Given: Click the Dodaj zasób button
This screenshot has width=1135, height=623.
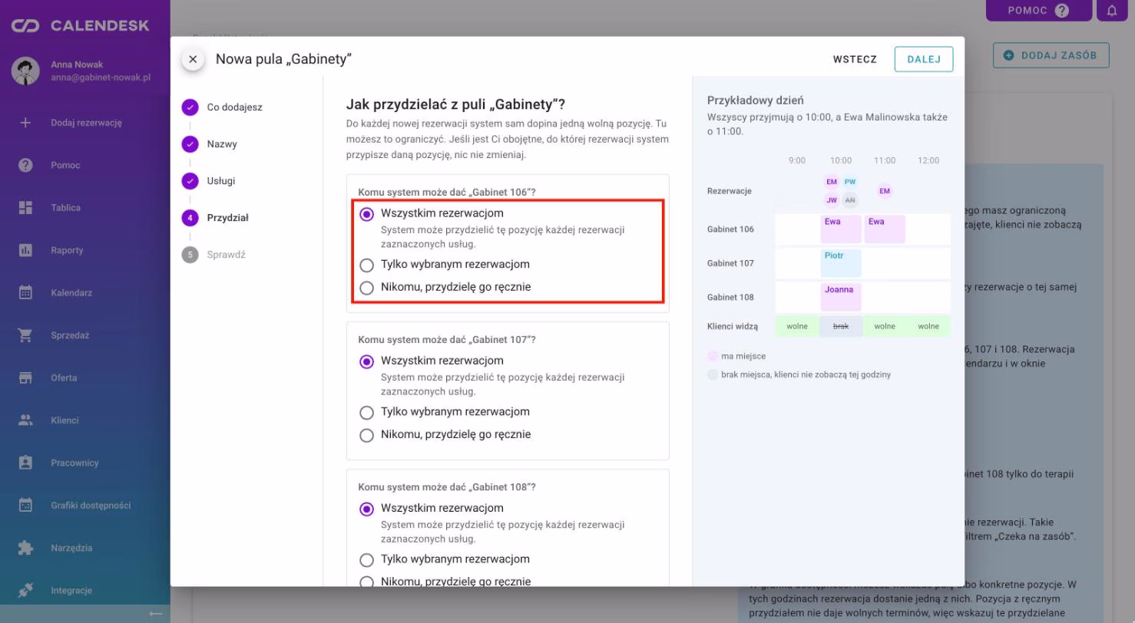Looking at the screenshot, I should click(1051, 55).
